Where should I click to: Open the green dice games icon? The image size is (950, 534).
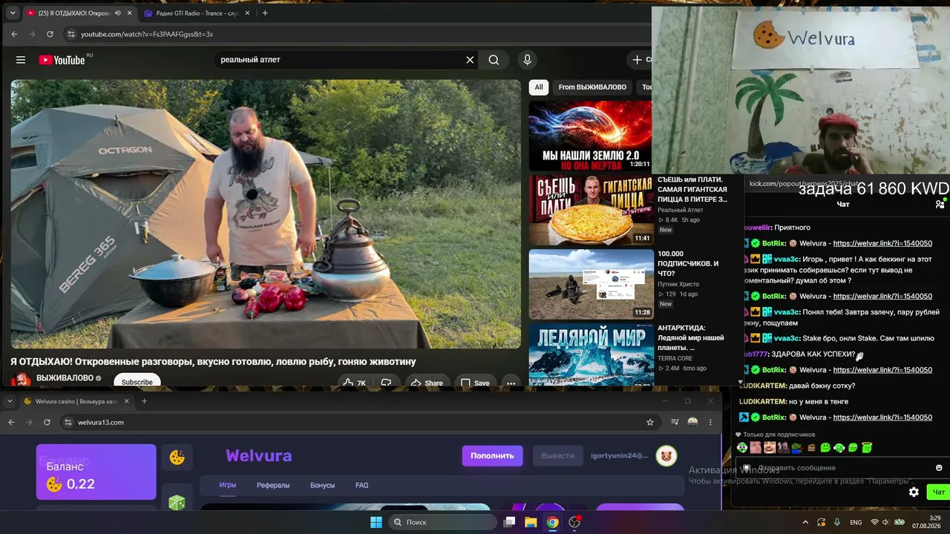pos(177,503)
